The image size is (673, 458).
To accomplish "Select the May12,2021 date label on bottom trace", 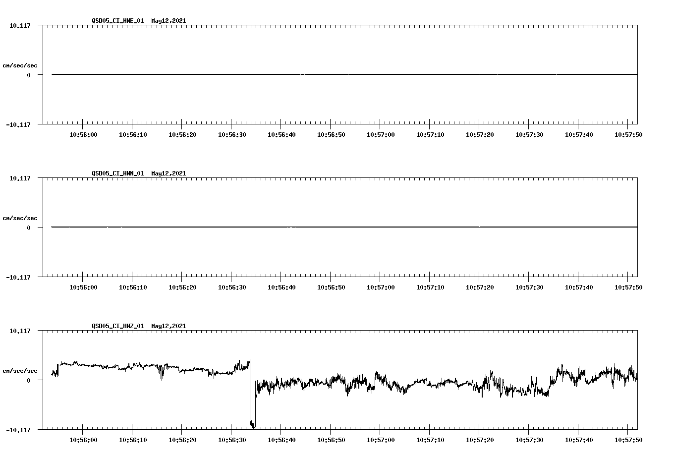I will coord(168,326).
